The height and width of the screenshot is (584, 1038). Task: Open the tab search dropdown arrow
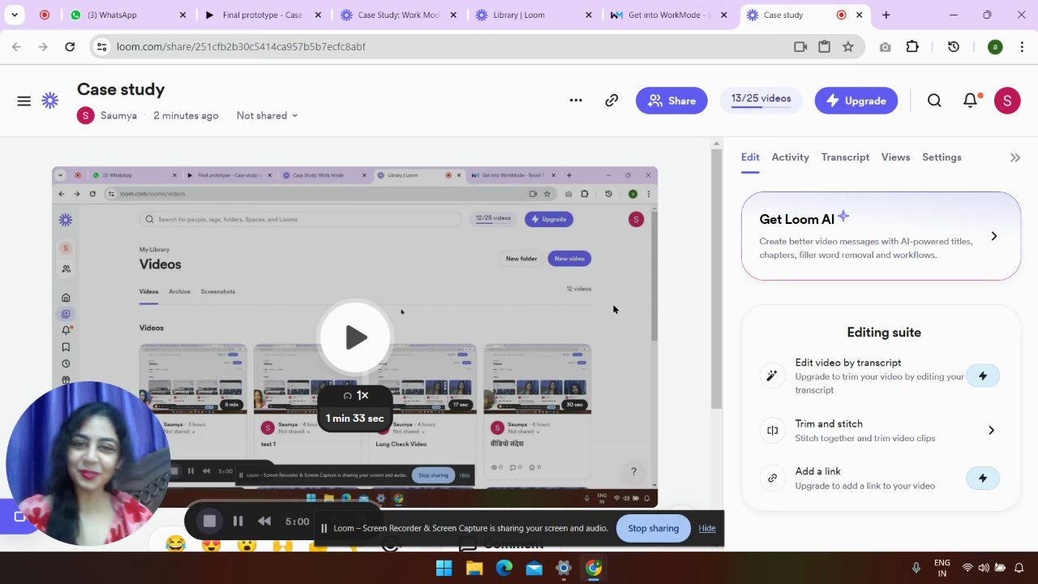coord(15,15)
